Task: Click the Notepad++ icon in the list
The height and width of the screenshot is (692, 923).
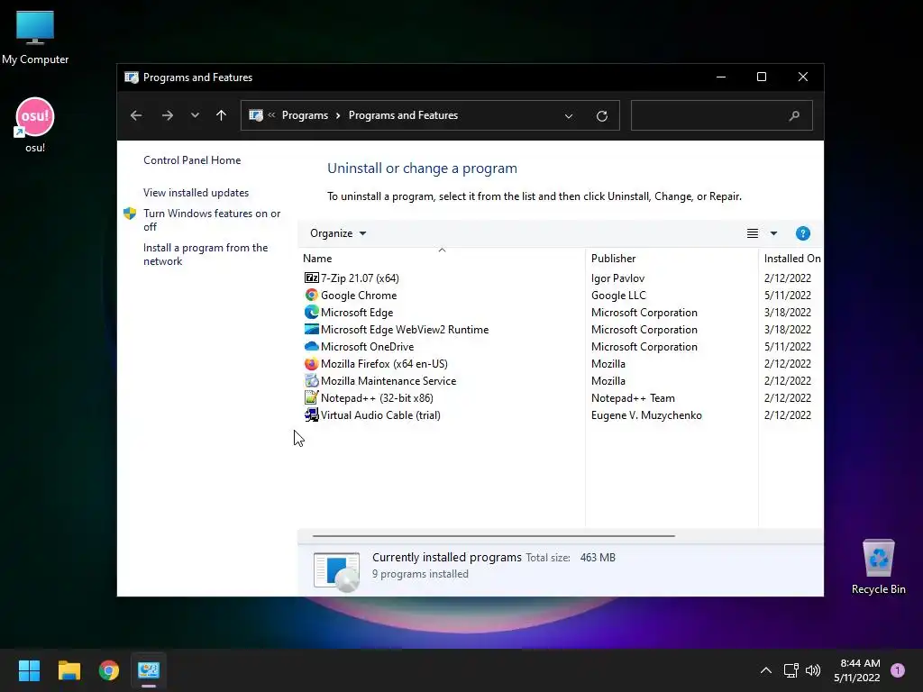Action: click(x=311, y=397)
